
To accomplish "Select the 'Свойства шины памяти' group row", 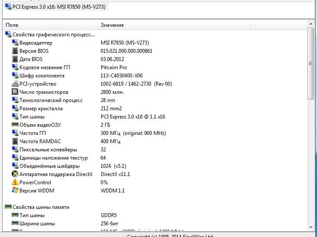I will point(37,207).
